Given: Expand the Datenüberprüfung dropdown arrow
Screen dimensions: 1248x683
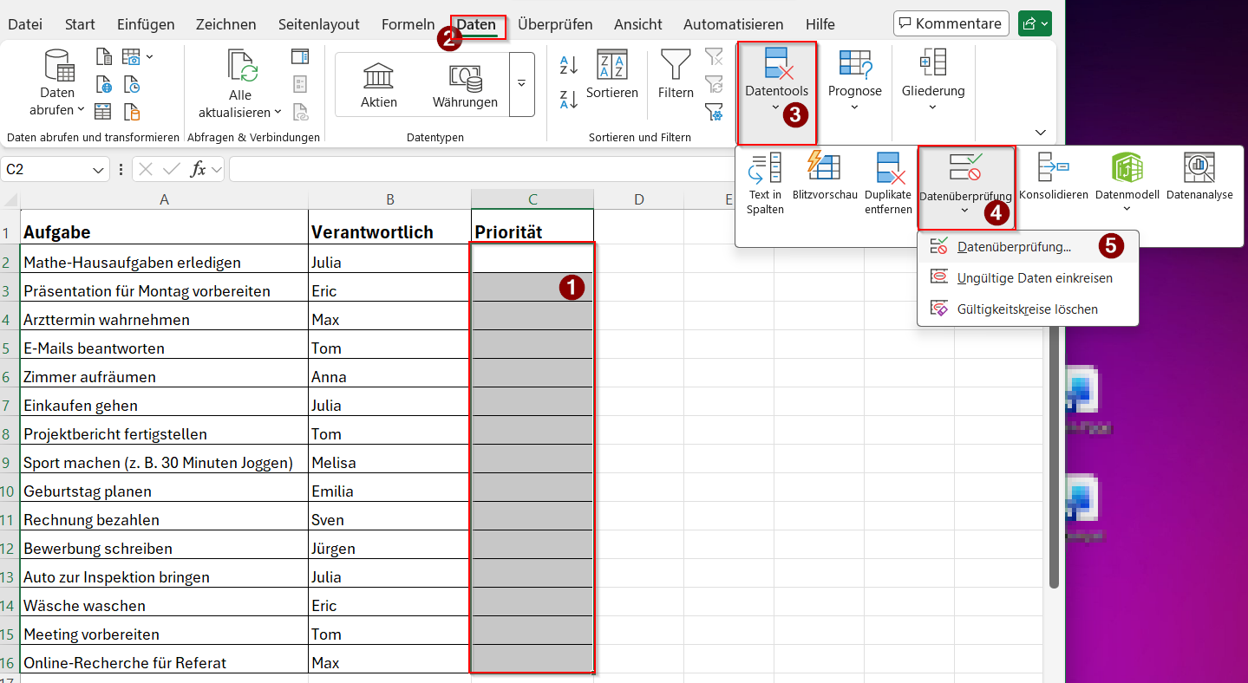Looking at the screenshot, I should coord(964,211).
